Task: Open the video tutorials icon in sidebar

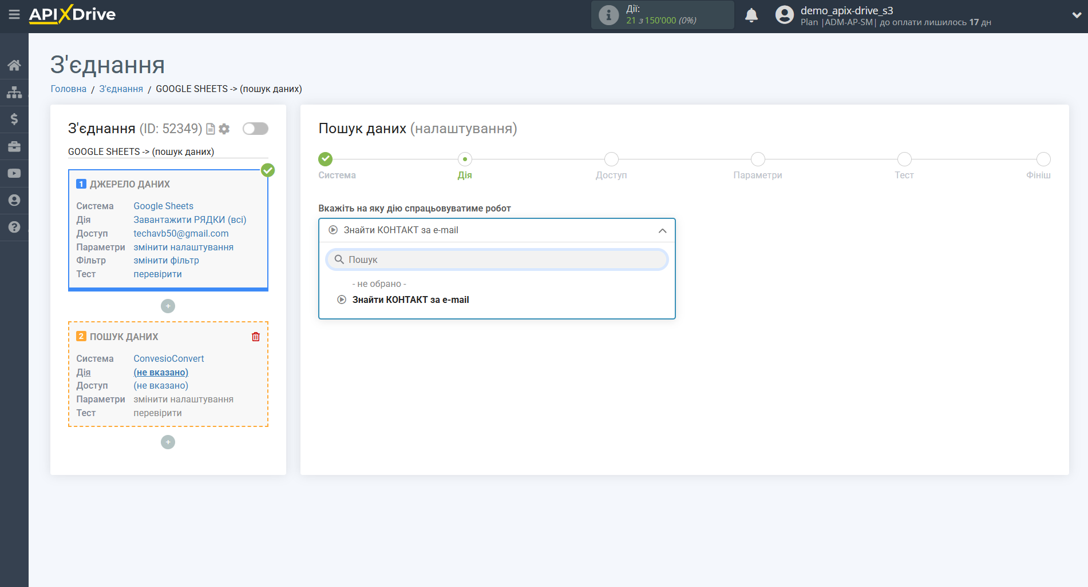Action: pyautogui.click(x=14, y=173)
